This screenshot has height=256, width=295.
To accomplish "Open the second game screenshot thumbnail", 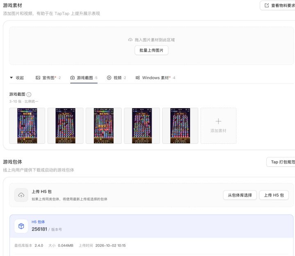I will (65, 126).
